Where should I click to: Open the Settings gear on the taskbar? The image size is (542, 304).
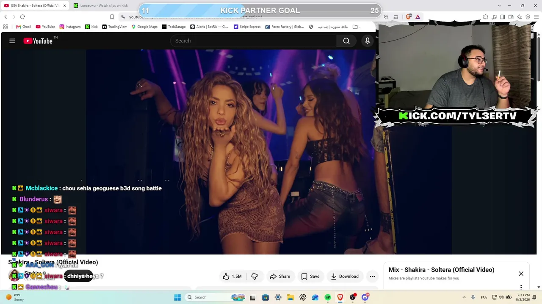(x=278, y=297)
